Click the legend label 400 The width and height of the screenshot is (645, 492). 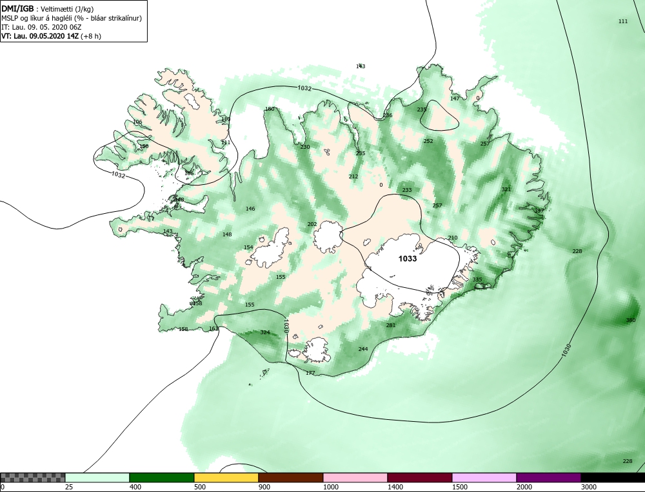coord(135,487)
